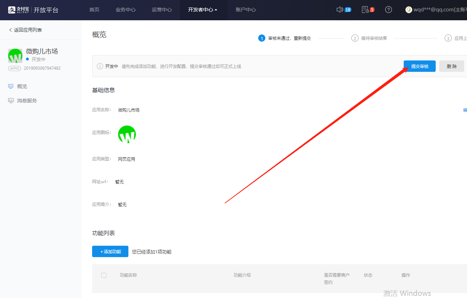This screenshot has height=298, width=467.
Task: Click the 操作 column header
Action: coord(406,275)
